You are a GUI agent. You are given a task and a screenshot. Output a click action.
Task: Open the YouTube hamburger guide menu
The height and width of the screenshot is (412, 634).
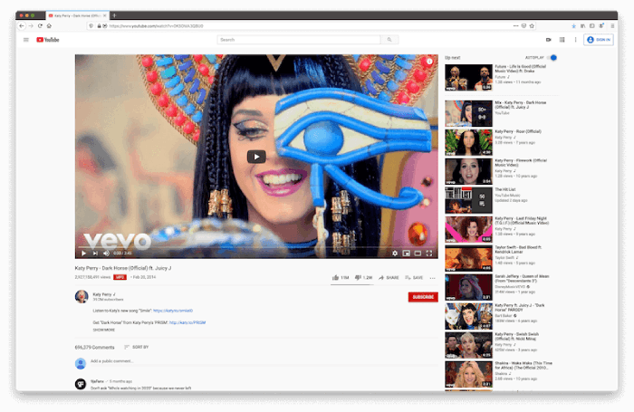click(x=26, y=40)
